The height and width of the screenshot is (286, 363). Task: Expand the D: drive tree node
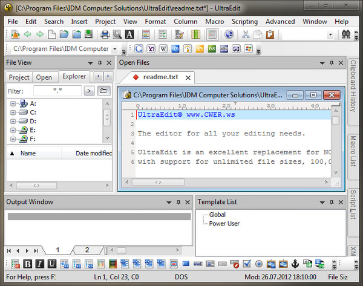13,121
